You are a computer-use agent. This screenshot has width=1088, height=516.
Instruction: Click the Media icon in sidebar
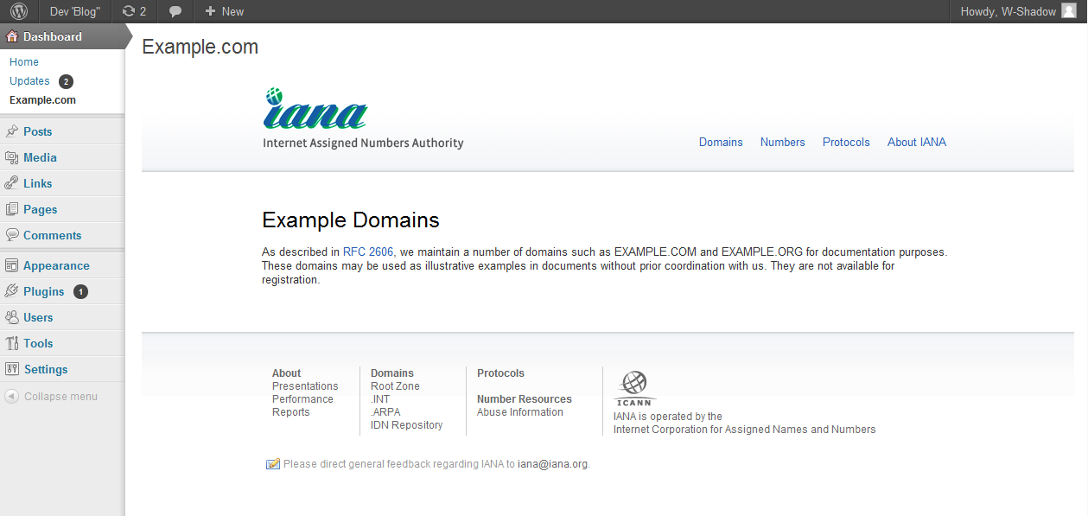point(12,157)
